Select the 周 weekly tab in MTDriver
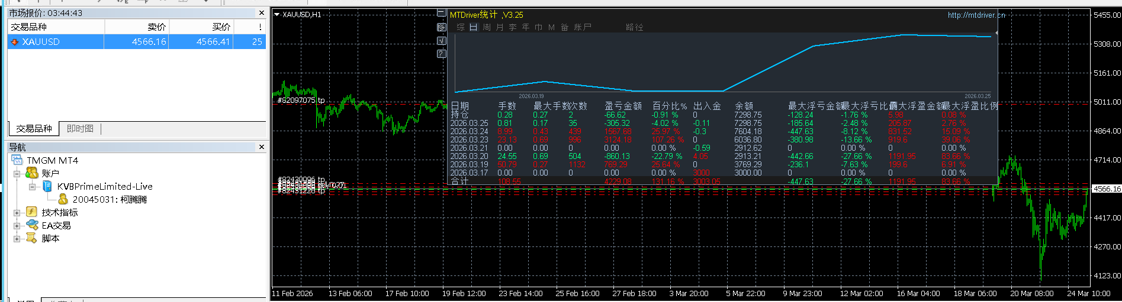The image size is (1122, 302). [x=487, y=27]
